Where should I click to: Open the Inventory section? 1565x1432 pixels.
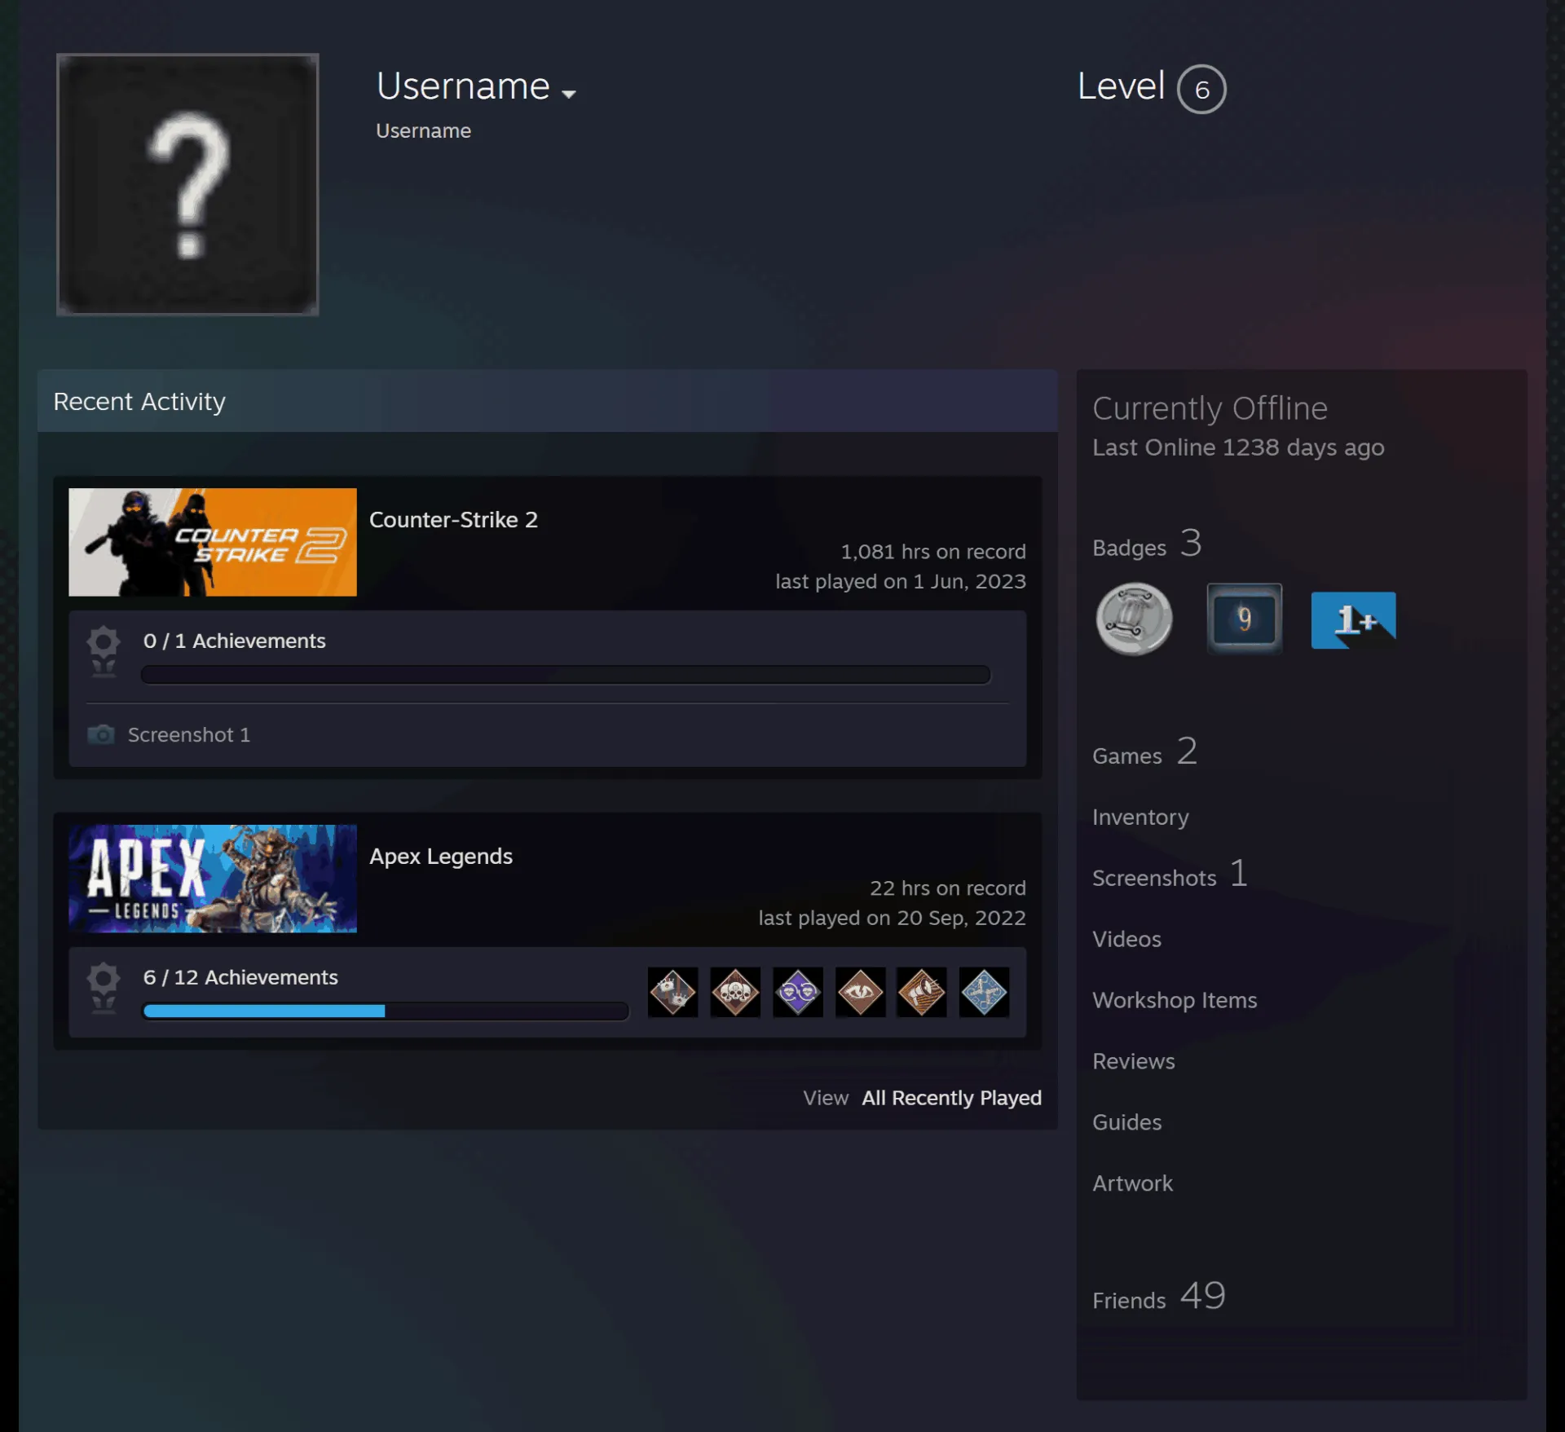click(1140, 817)
